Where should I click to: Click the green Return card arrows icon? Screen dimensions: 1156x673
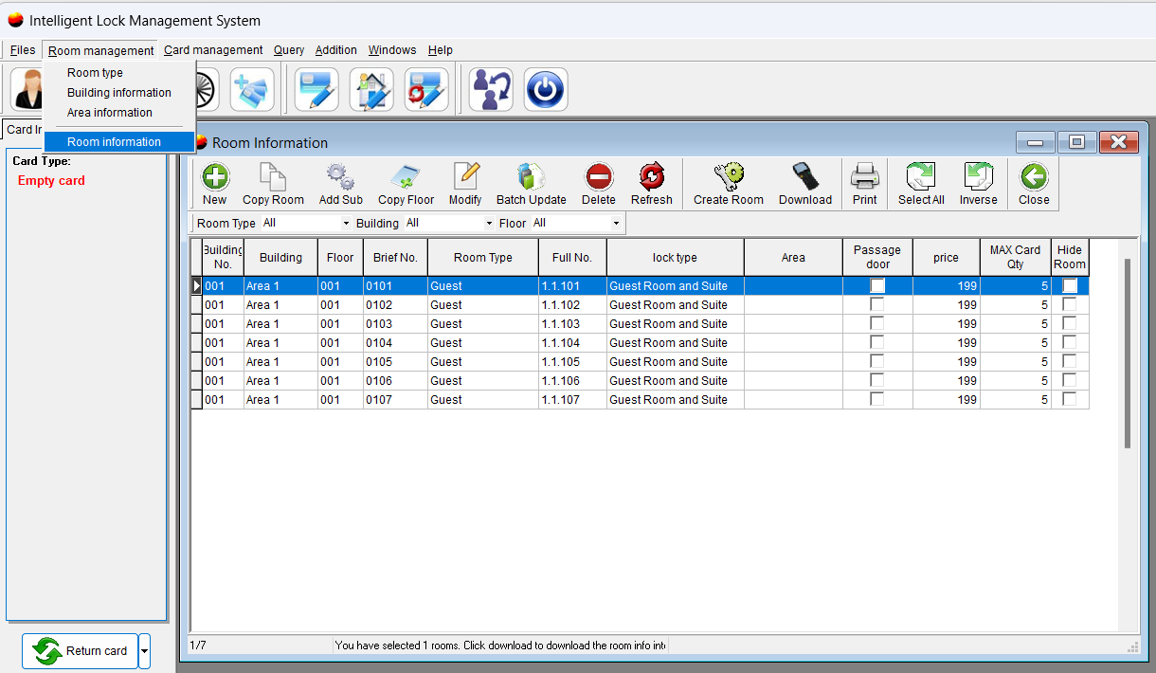click(46, 651)
